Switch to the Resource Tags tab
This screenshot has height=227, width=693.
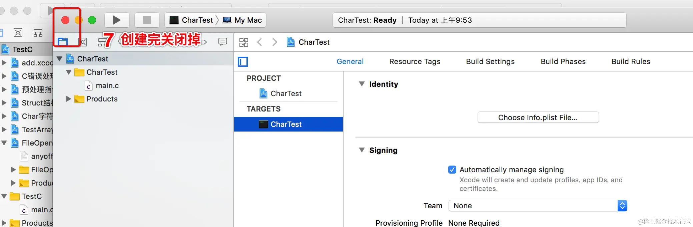click(415, 61)
